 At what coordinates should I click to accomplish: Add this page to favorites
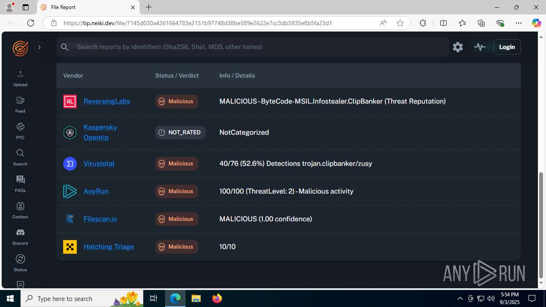tap(400, 23)
